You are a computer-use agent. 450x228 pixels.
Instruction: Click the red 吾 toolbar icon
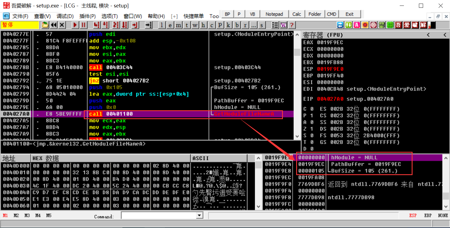pyautogui.click(x=398, y=25)
